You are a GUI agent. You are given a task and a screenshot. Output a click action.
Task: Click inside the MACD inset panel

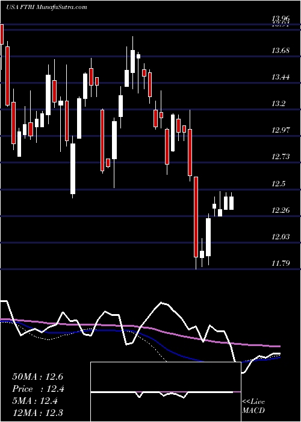coord(166,392)
